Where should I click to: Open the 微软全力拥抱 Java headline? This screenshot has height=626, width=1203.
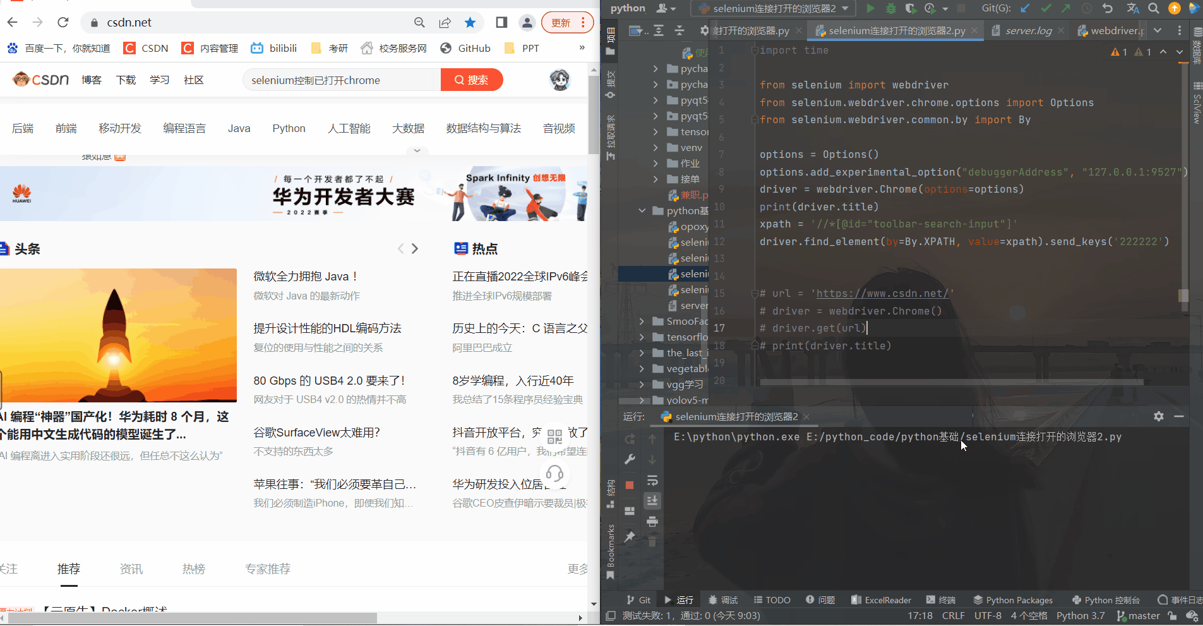(x=306, y=277)
